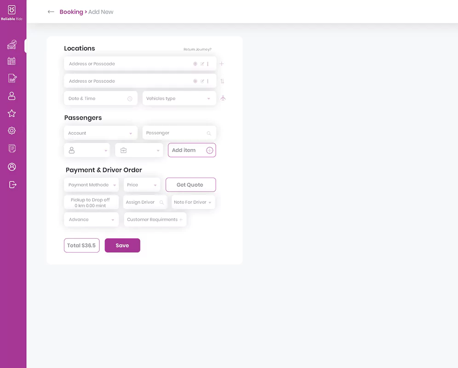Open the bookings car icon in sidebar
The height and width of the screenshot is (368, 458).
pos(12,45)
